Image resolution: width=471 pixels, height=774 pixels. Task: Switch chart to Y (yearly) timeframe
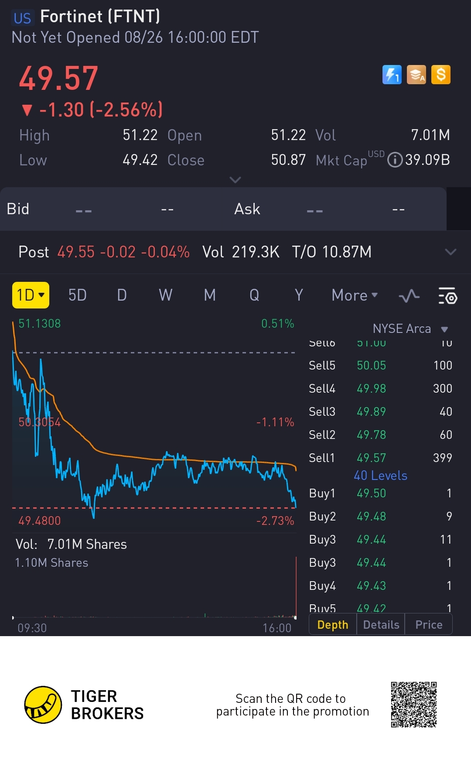coord(299,295)
